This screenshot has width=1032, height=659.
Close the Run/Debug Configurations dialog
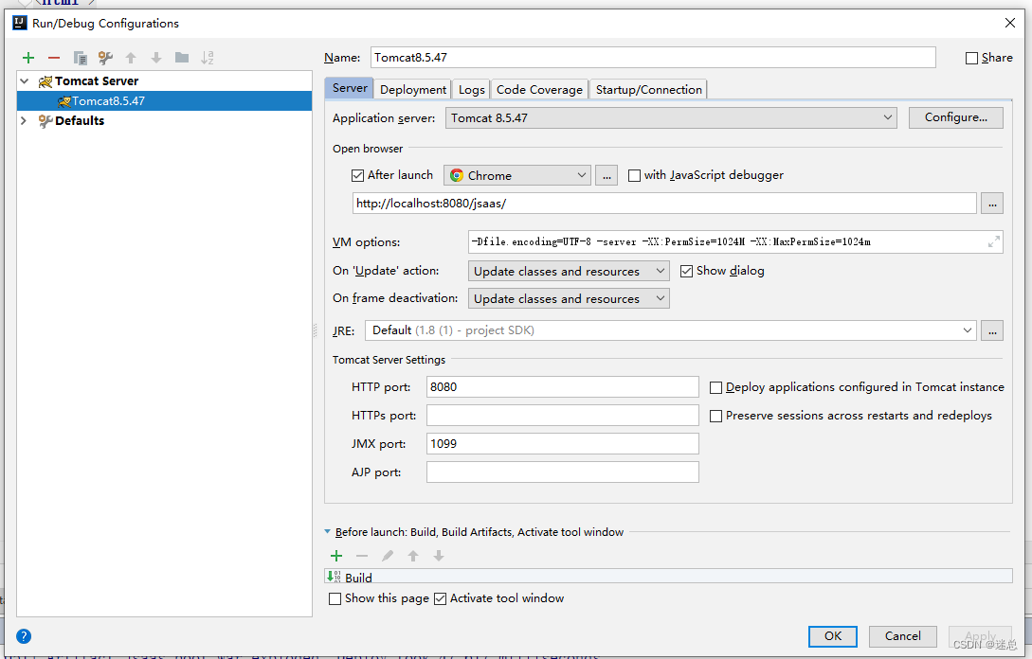(1010, 23)
